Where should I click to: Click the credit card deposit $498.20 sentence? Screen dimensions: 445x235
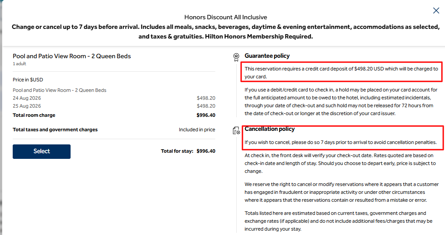click(x=342, y=73)
